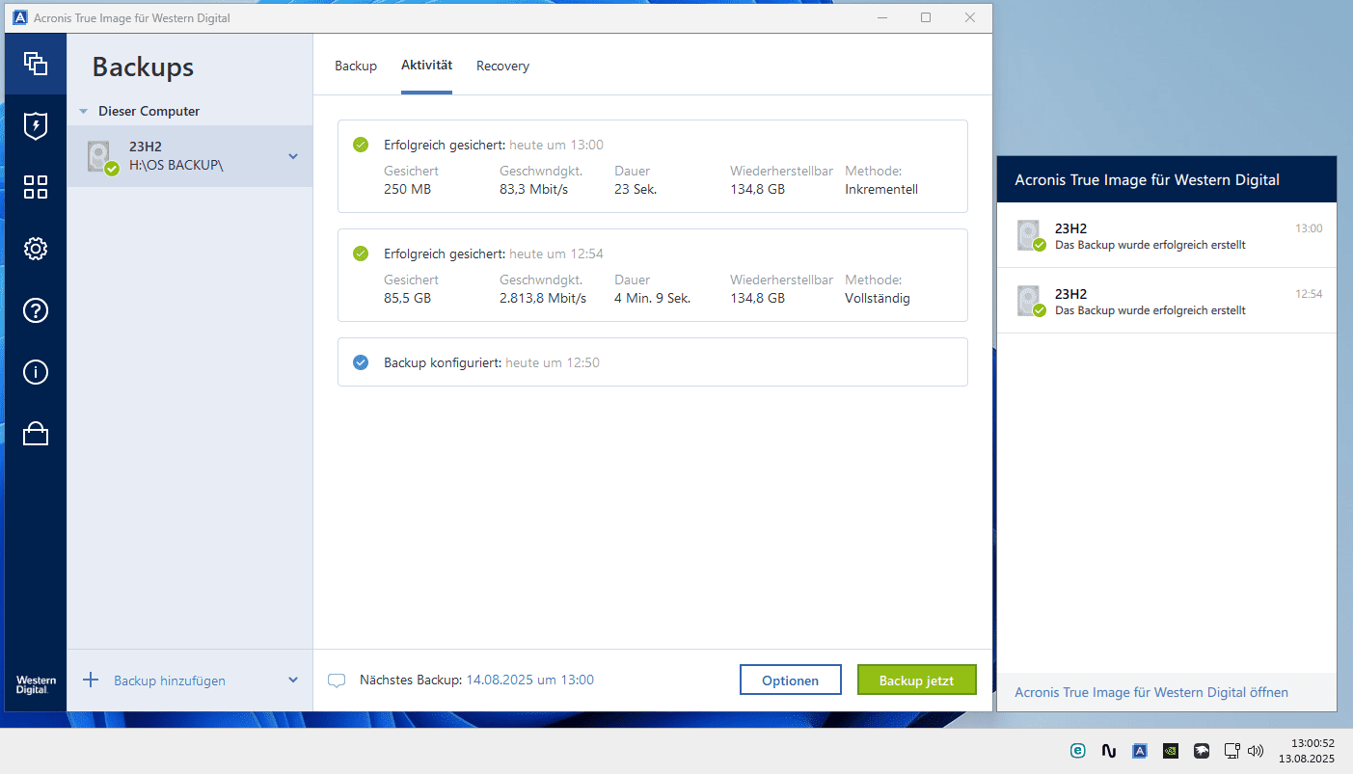Click the Backup jetzt button

click(x=917, y=680)
